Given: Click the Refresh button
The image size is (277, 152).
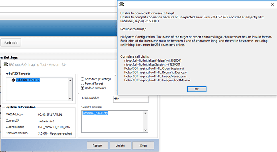Looking at the screenshot, I should pyautogui.click(x=11, y=42).
